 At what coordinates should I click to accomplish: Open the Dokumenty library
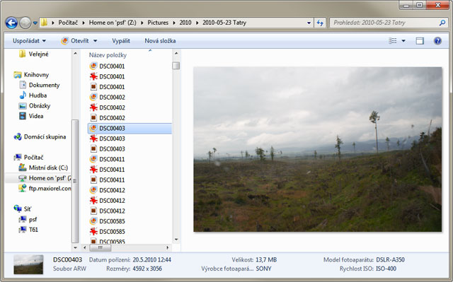40,85
